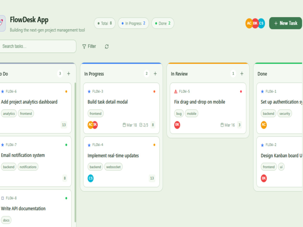The height and width of the screenshot is (227, 303).
Task: Click the star icon on FLOW-6
Action: click(x=2, y=92)
